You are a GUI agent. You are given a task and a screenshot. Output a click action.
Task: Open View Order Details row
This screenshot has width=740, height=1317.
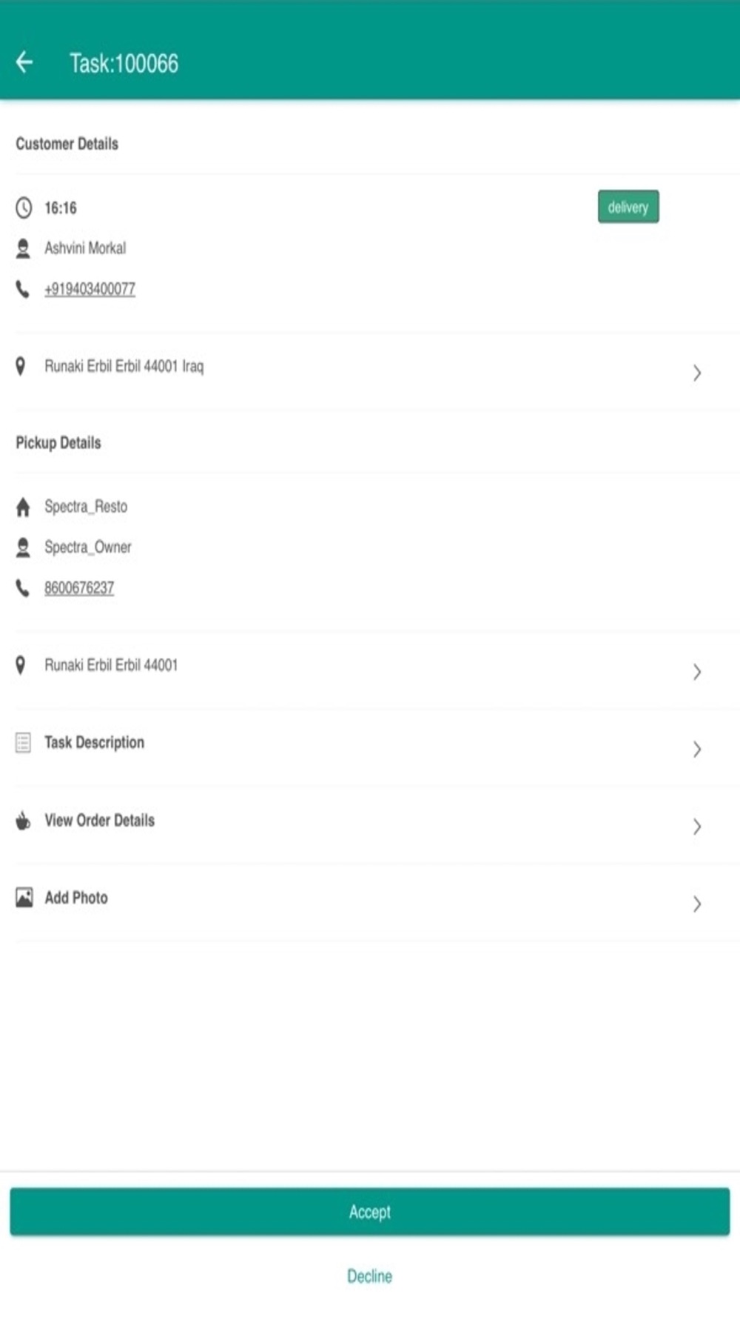click(370, 824)
